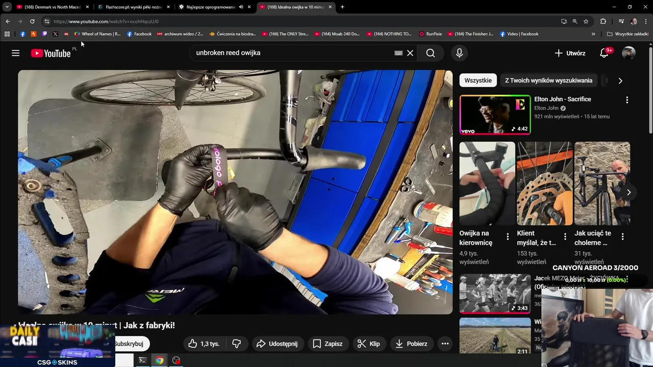The height and width of the screenshot is (367, 653).
Task: Save video with Zapisz button
Action: coord(328,344)
